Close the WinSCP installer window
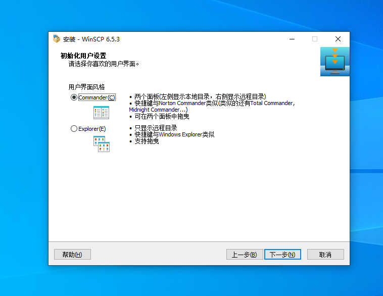 pyautogui.click(x=338, y=39)
